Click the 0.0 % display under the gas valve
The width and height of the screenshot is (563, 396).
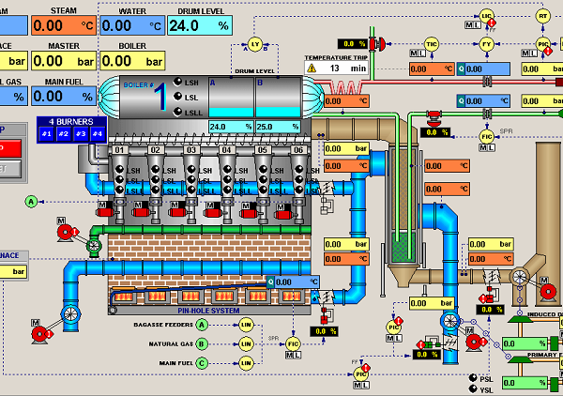tap(435, 132)
